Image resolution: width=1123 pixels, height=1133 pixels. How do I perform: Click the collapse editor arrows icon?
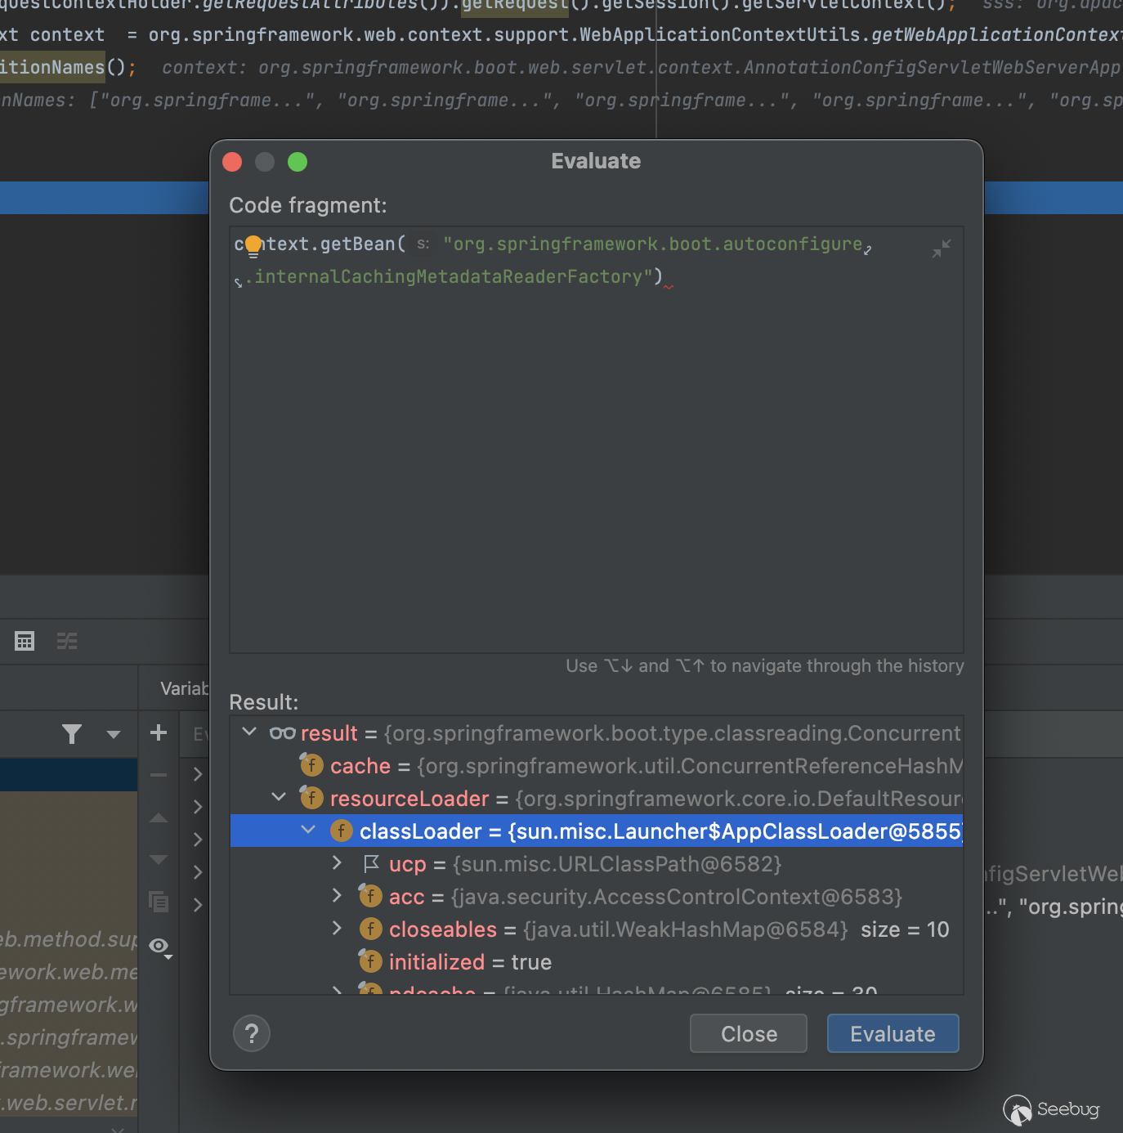pyautogui.click(x=942, y=249)
